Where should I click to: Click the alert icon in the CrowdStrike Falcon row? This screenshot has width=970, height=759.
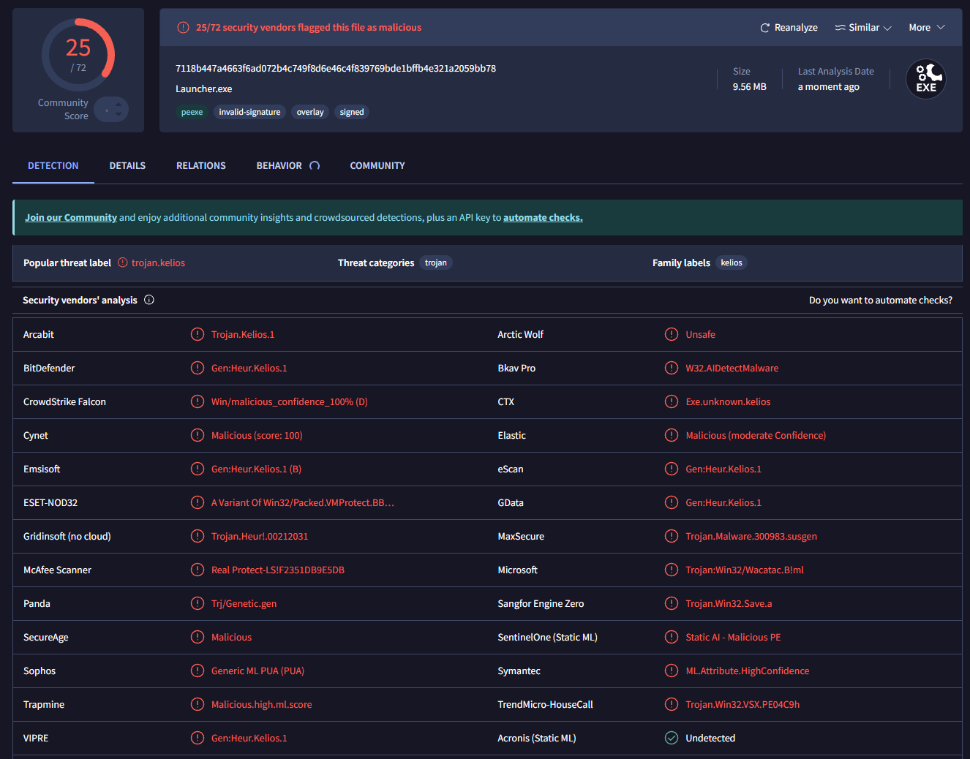(198, 401)
